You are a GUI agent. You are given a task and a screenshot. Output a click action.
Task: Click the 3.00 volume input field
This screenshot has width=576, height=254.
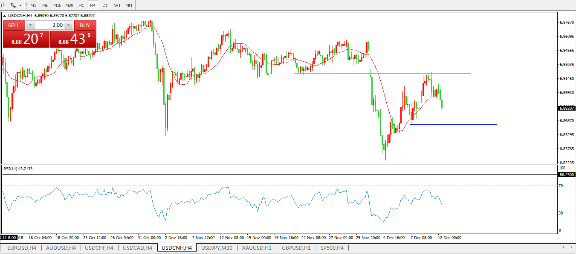[49, 26]
